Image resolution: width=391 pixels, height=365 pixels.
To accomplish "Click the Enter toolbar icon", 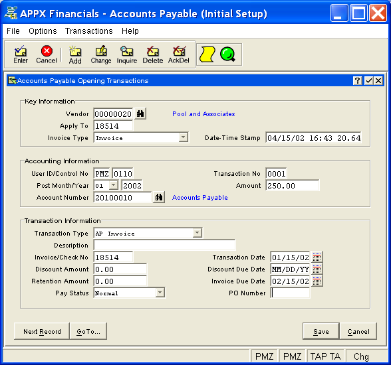I will (21, 54).
